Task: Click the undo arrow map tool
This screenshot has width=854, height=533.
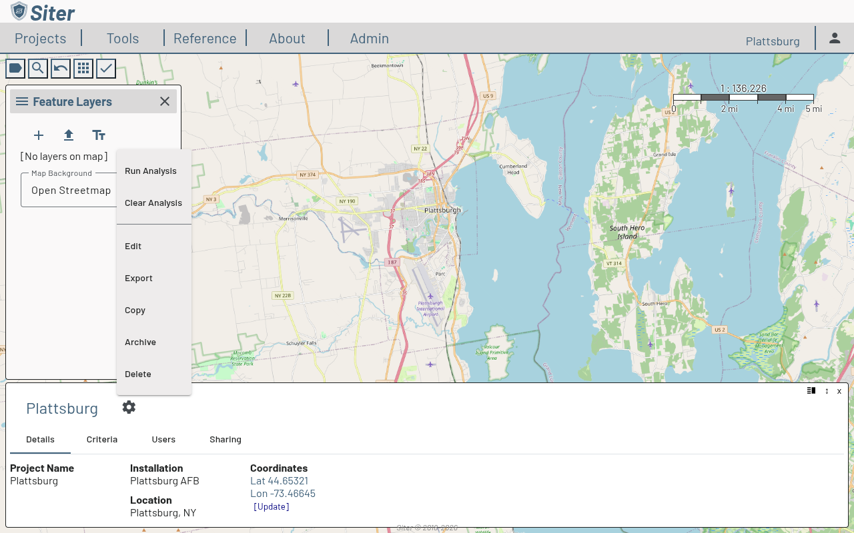Action: point(61,68)
